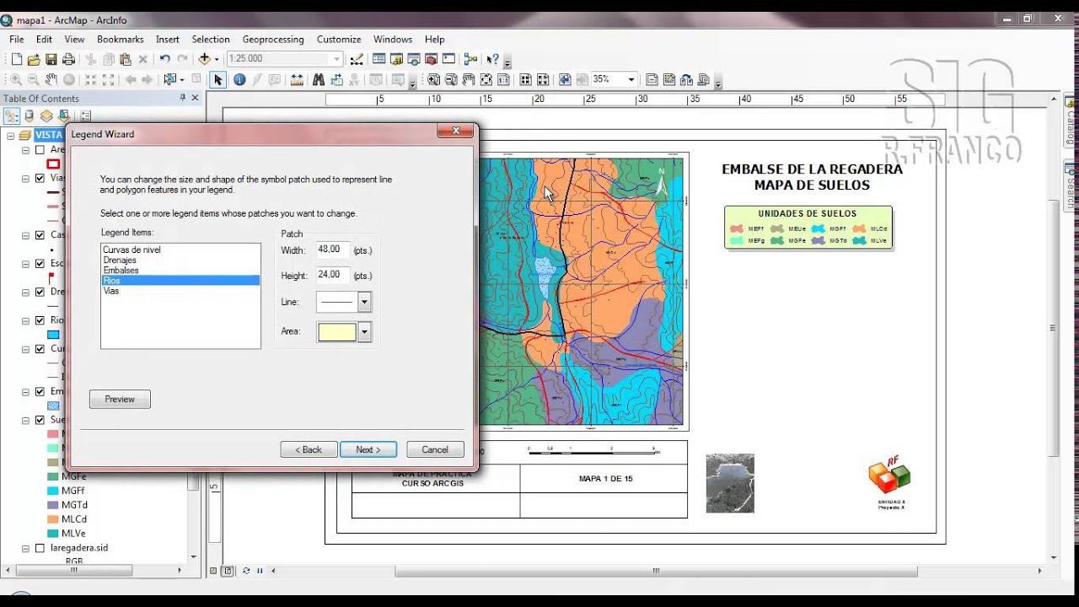The width and height of the screenshot is (1079, 607).
Task: Zoom layout to 100 percent
Action: tap(503, 79)
